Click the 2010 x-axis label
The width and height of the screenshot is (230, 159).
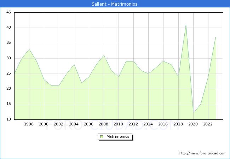tap(119, 124)
